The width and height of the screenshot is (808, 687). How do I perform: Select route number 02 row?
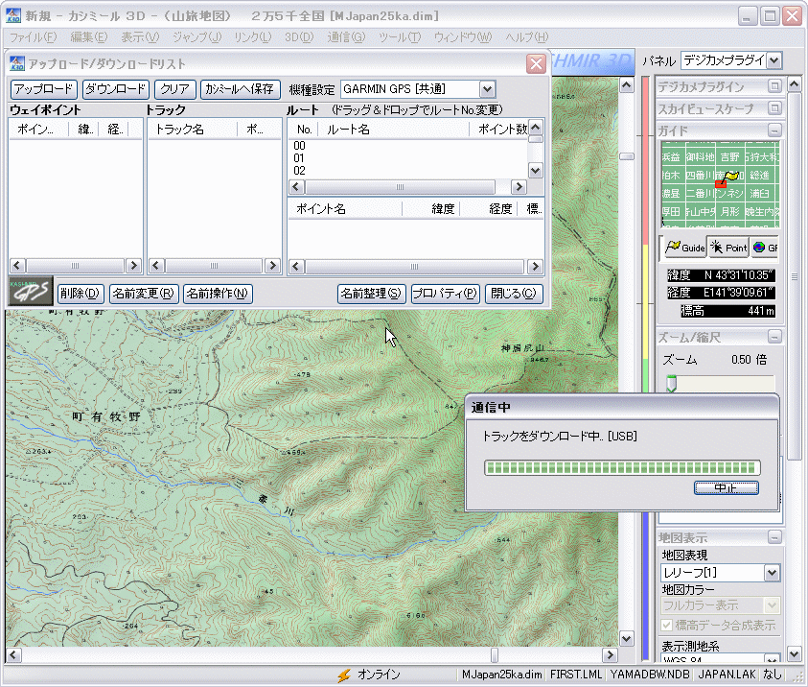point(407,170)
